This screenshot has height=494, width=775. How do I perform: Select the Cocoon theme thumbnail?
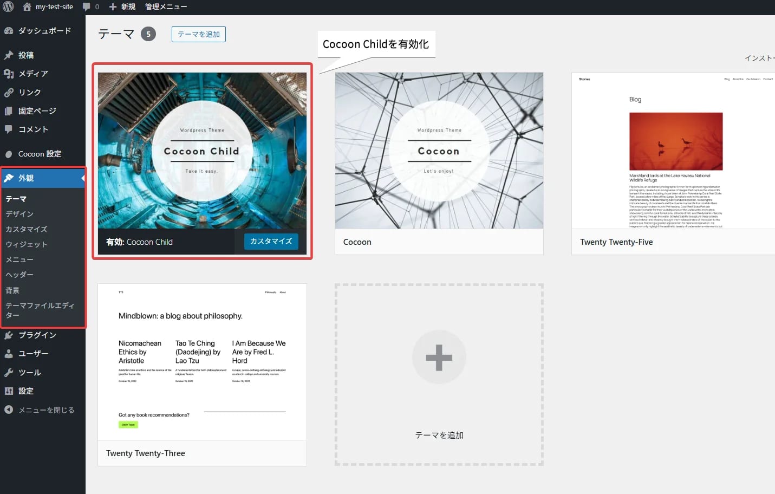click(x=439, y=151)
